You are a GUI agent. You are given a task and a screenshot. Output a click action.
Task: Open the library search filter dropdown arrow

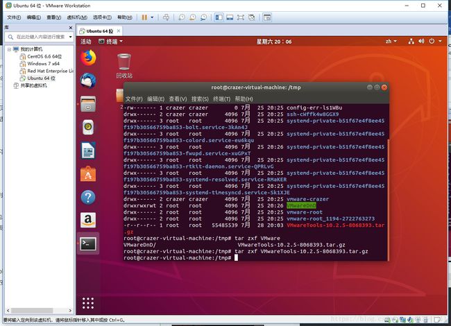click(x=70, y=37)
